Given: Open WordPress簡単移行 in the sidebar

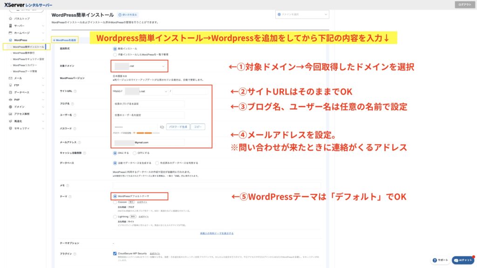Looking at the screenshot, I should click(x=28, y=53).
